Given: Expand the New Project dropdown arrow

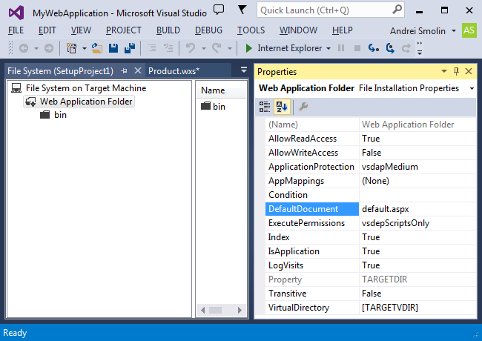Looking at the screenshot, I should 85,48.
